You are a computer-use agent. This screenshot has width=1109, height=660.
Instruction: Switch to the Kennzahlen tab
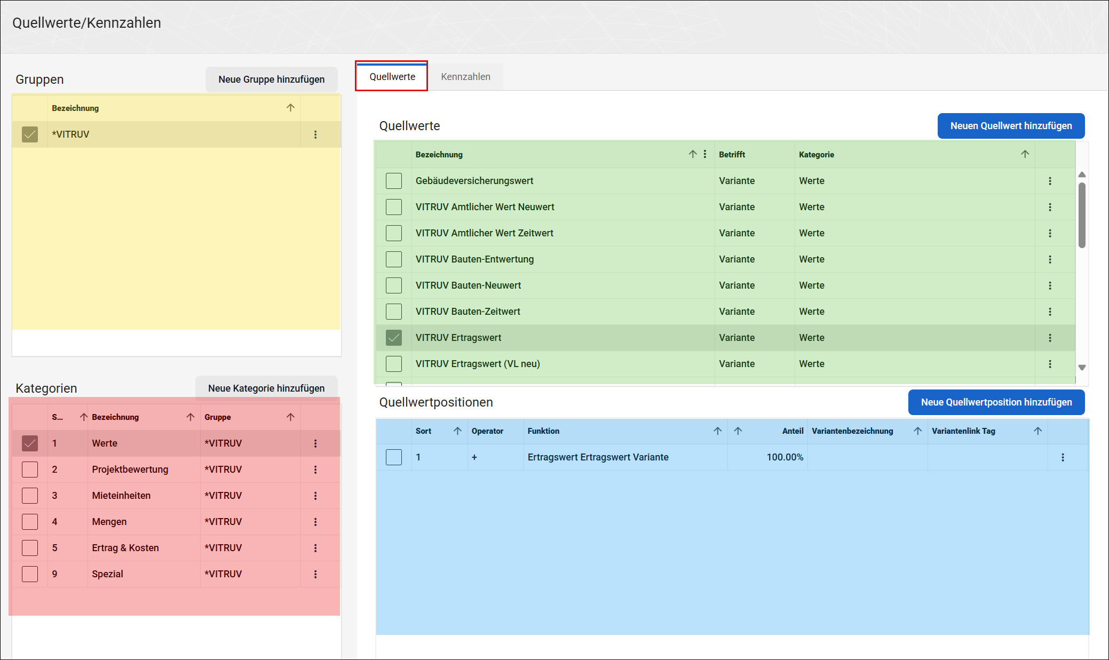(x=465, y=77)
